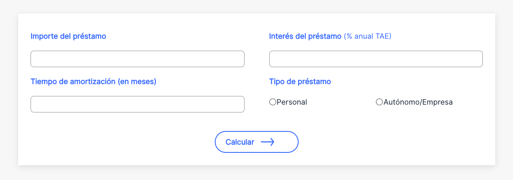
Task: Focus the Interés del préstamo input field
Action: pos(375,59)
